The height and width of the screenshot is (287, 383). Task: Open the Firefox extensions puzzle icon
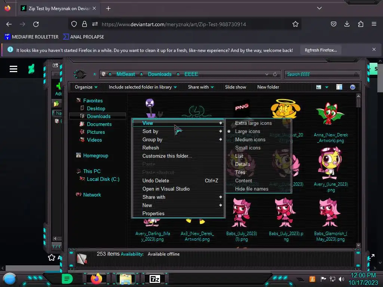click(x=361, y=24)
